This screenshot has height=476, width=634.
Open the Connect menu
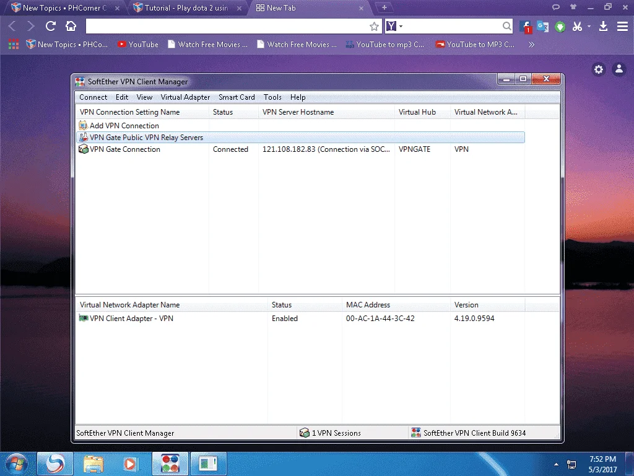[x=93, y=97]
